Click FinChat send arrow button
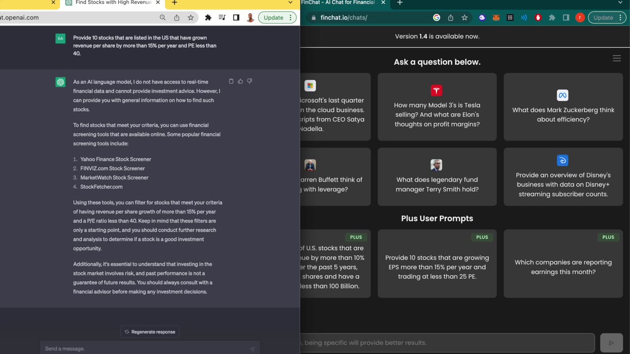 [611, 343]
